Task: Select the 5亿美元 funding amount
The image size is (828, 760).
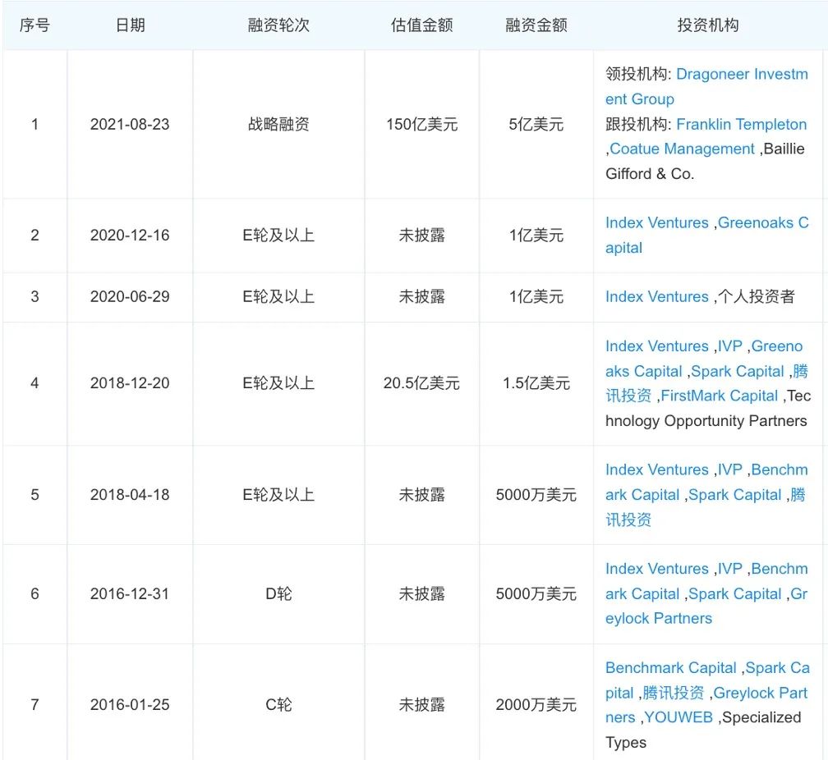Action: (x=536, y=125)
